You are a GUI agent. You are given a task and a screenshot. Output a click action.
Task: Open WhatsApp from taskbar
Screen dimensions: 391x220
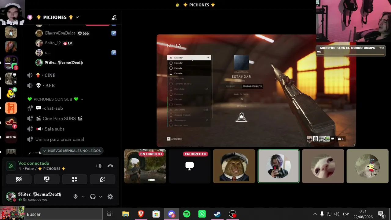coord(202,214)
